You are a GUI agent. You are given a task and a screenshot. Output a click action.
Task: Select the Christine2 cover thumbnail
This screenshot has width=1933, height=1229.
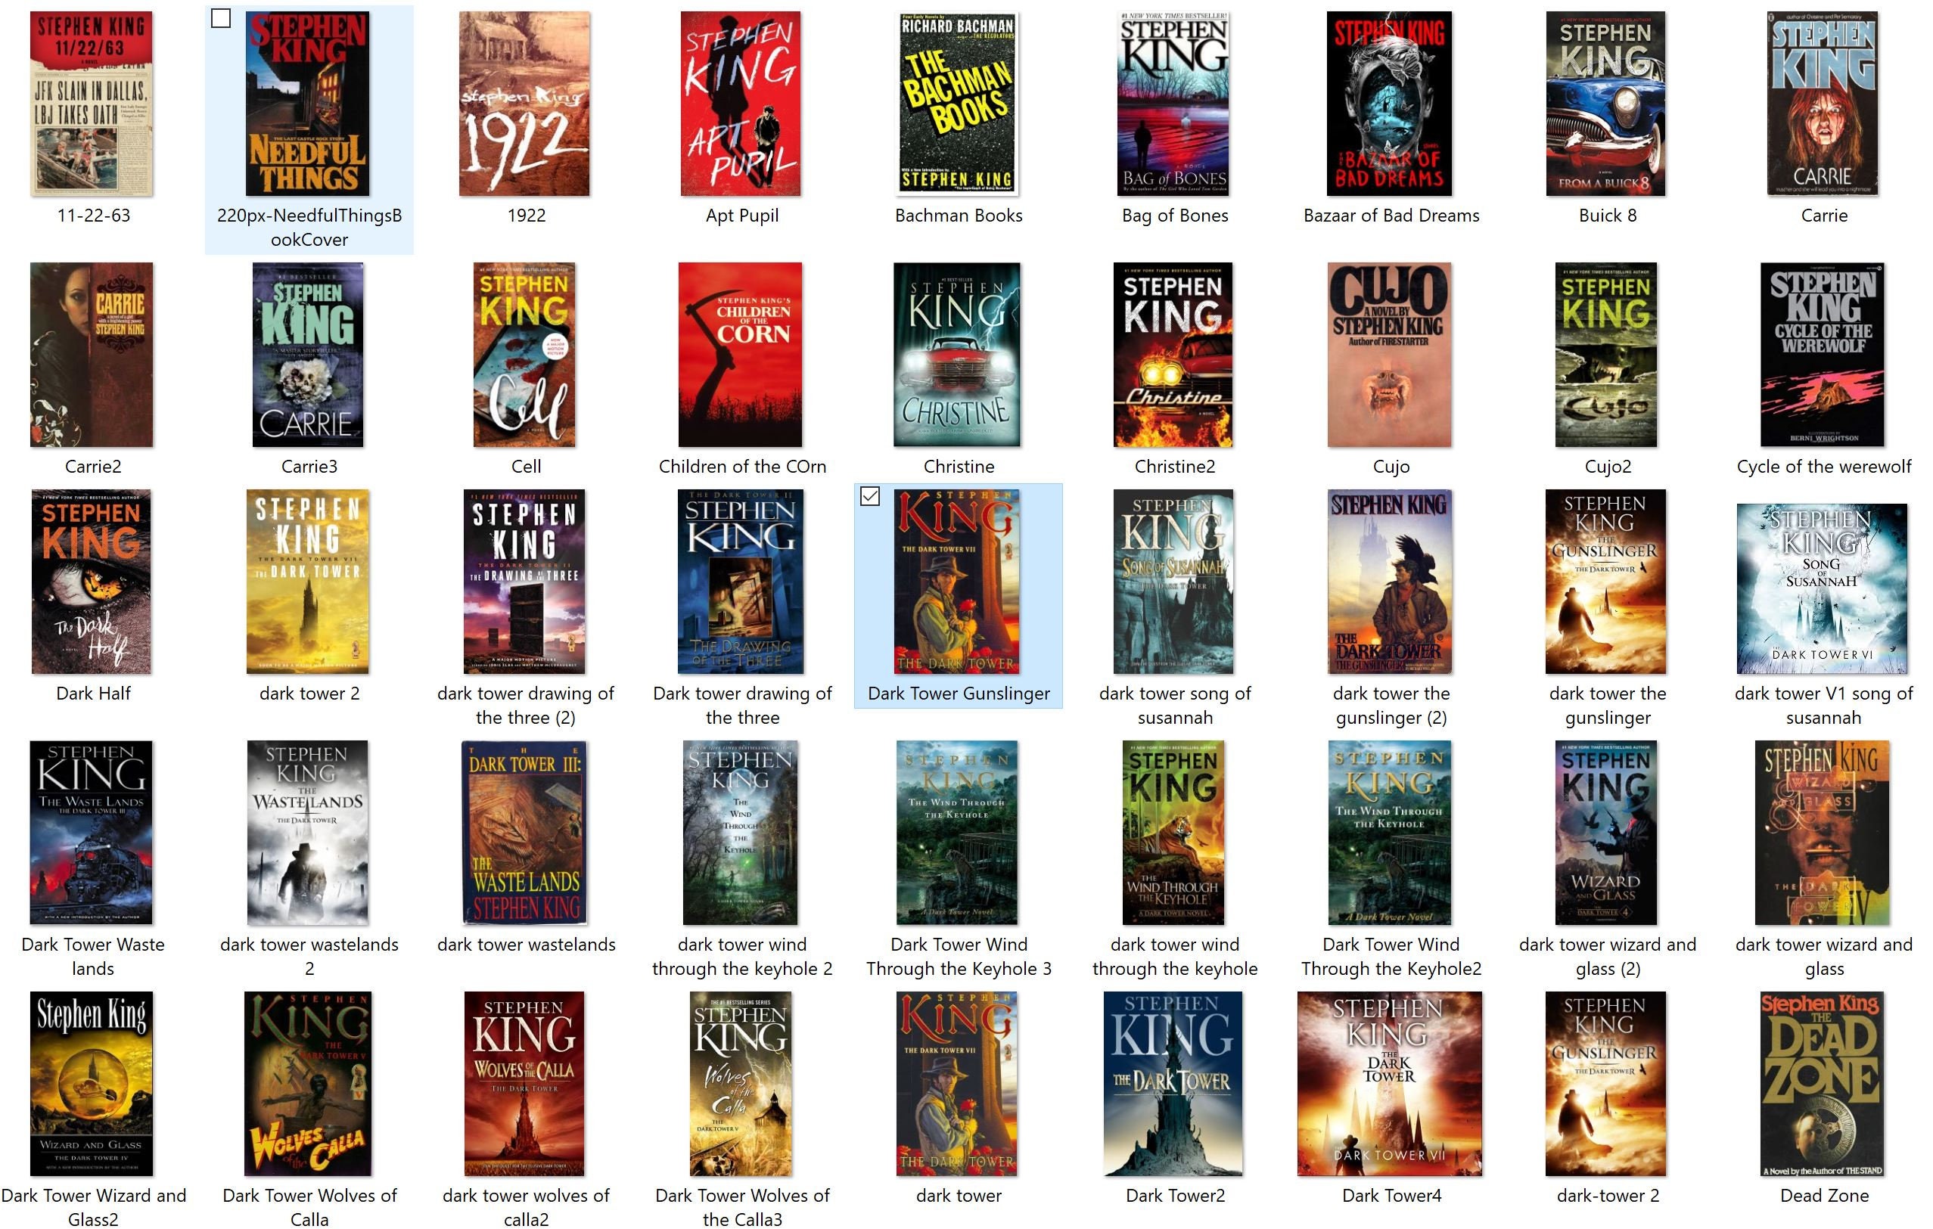coord(1173,355)
